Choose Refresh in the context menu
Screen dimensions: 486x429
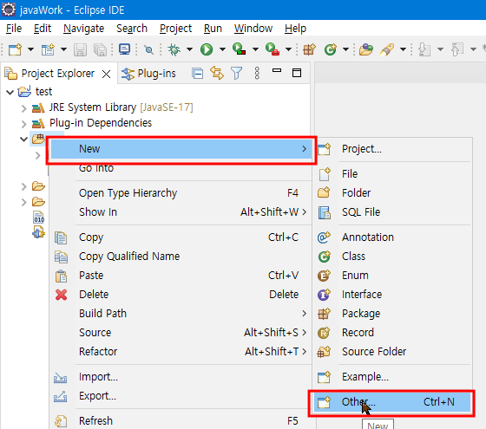pyautogui.click(x=181, y=421)
